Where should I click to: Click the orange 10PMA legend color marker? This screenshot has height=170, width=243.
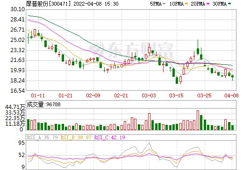(x=186, y=4)
